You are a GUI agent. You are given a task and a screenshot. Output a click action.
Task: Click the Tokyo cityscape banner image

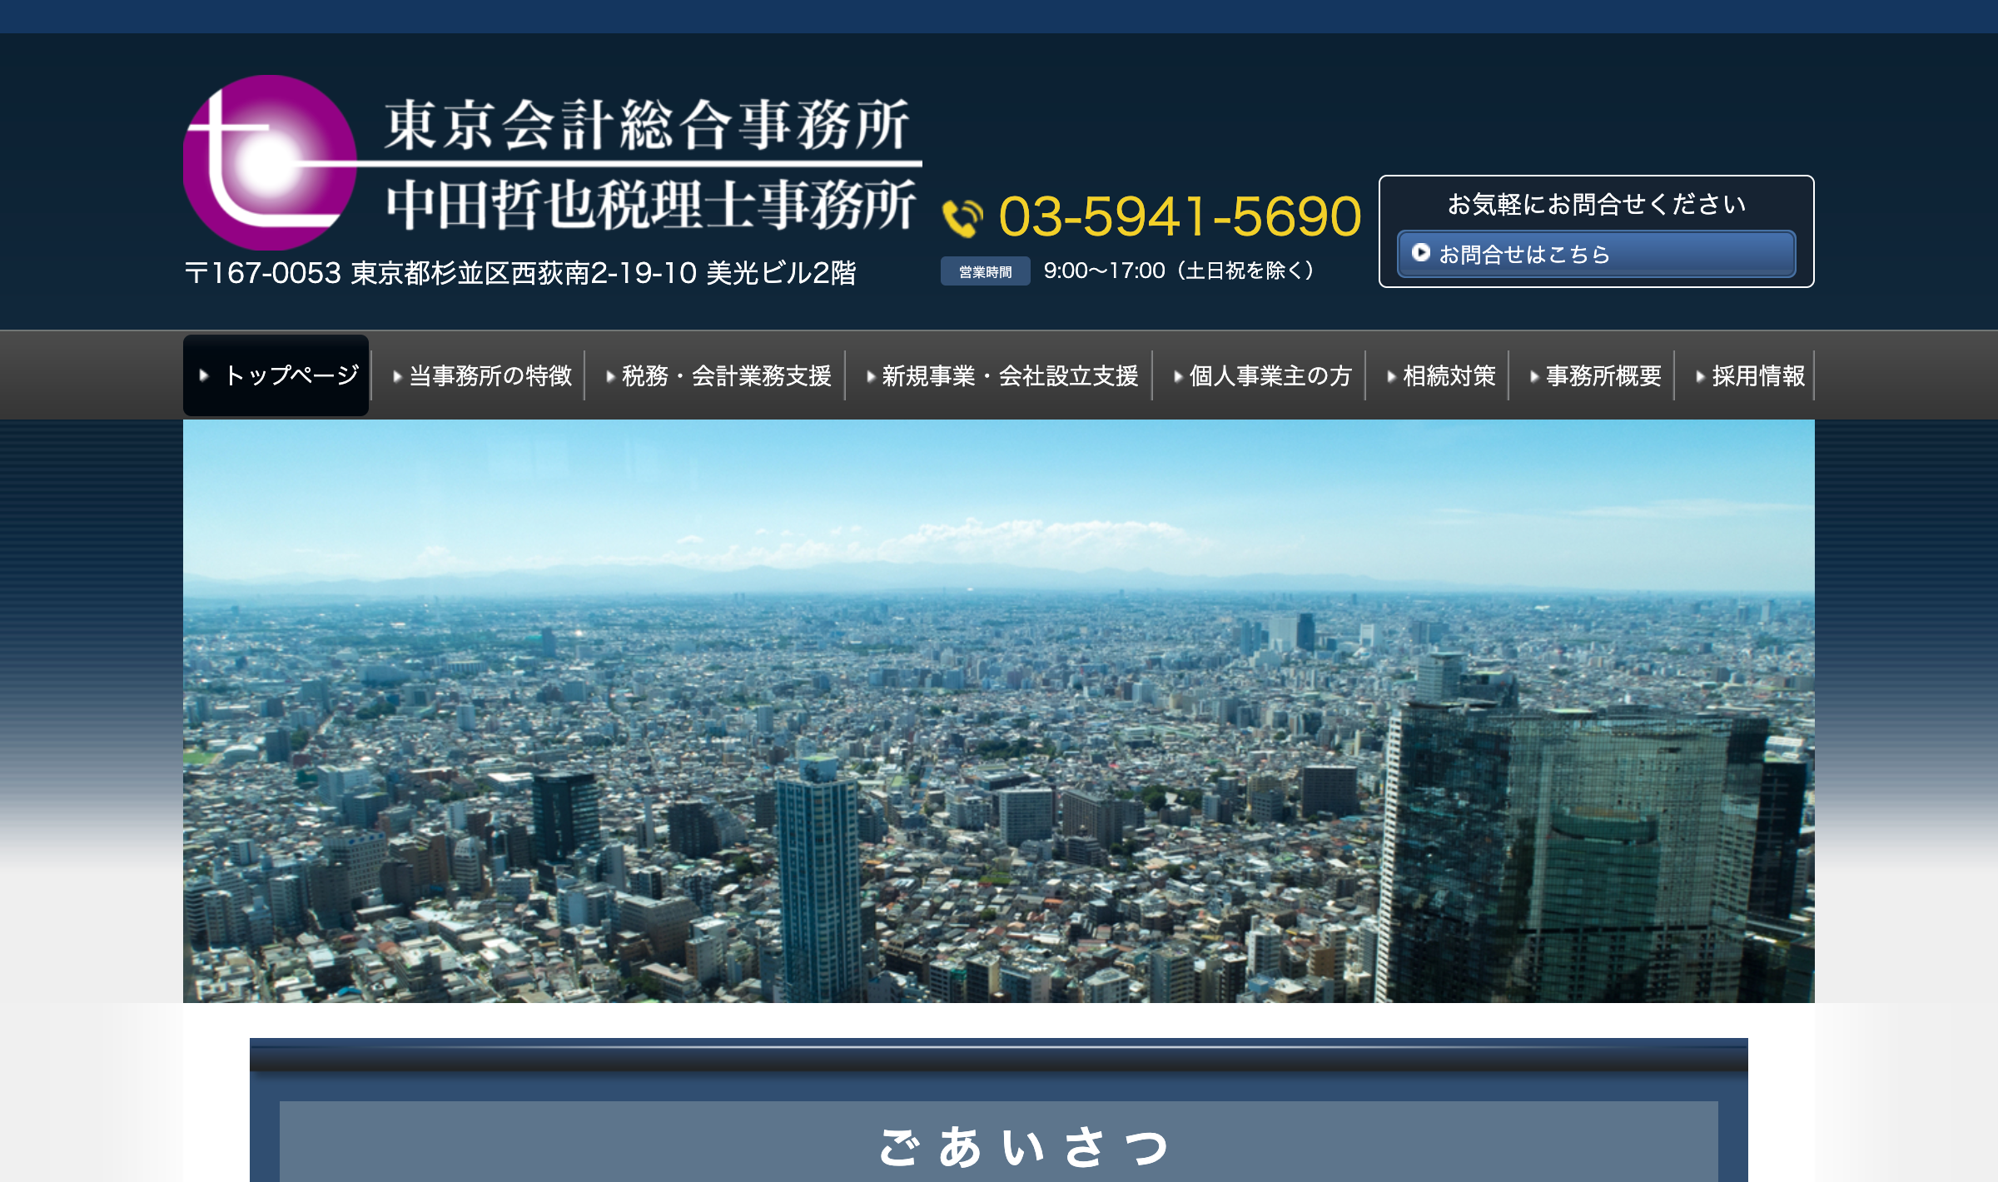998,711
